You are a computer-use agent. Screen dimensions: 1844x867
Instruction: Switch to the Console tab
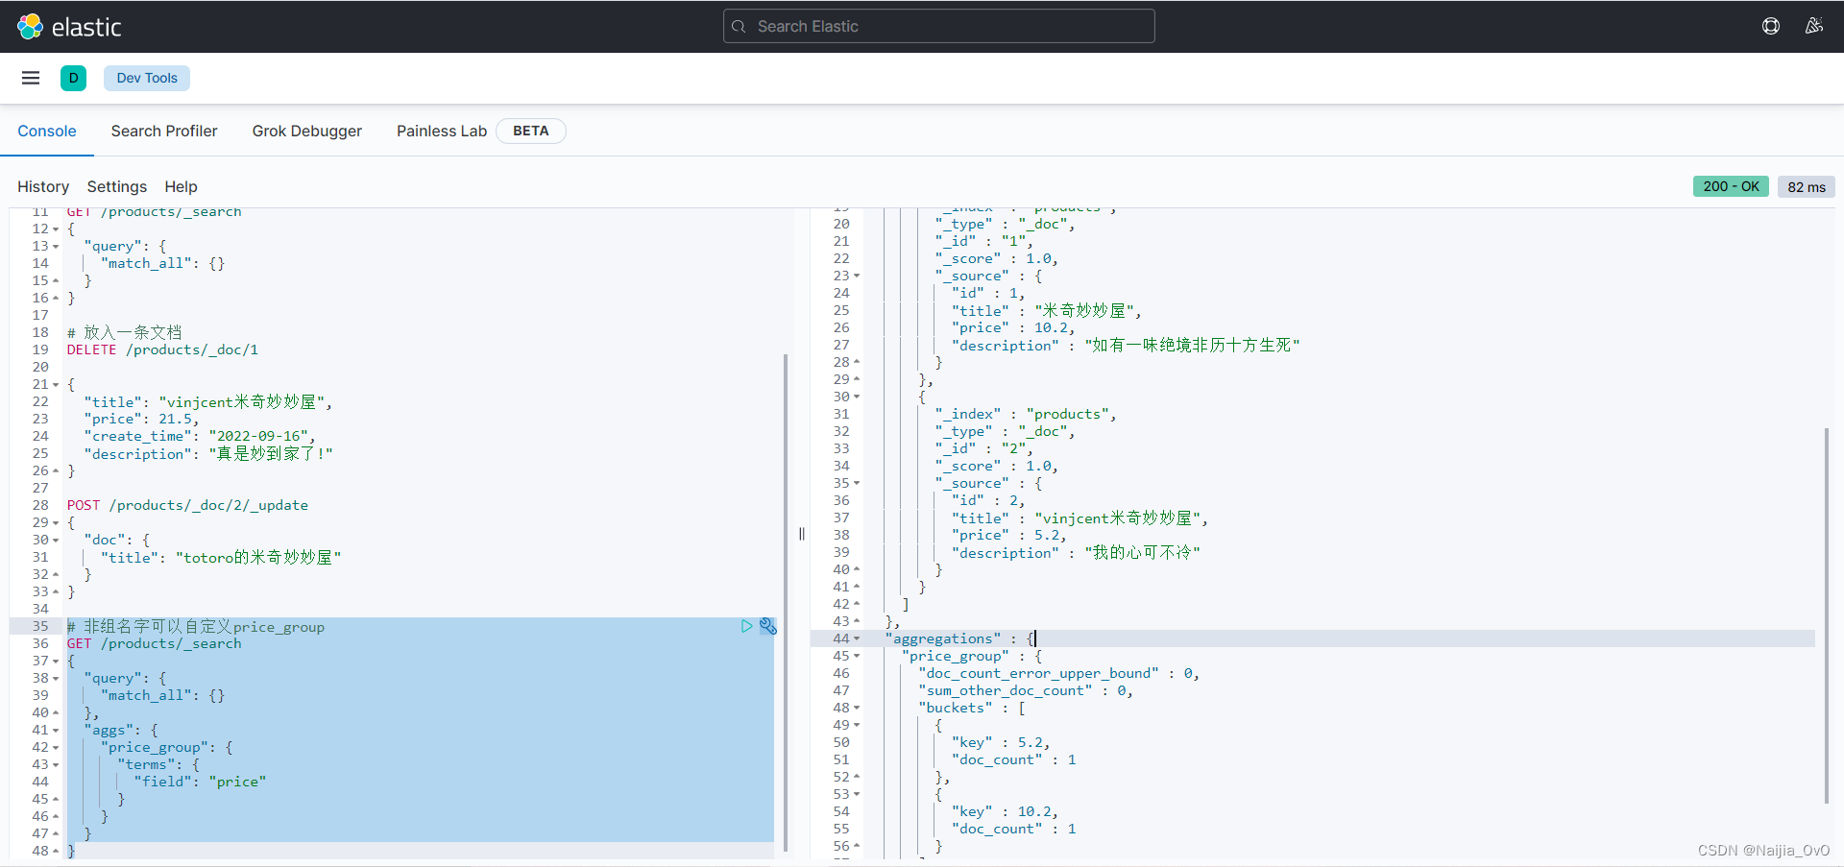[47, 131]
